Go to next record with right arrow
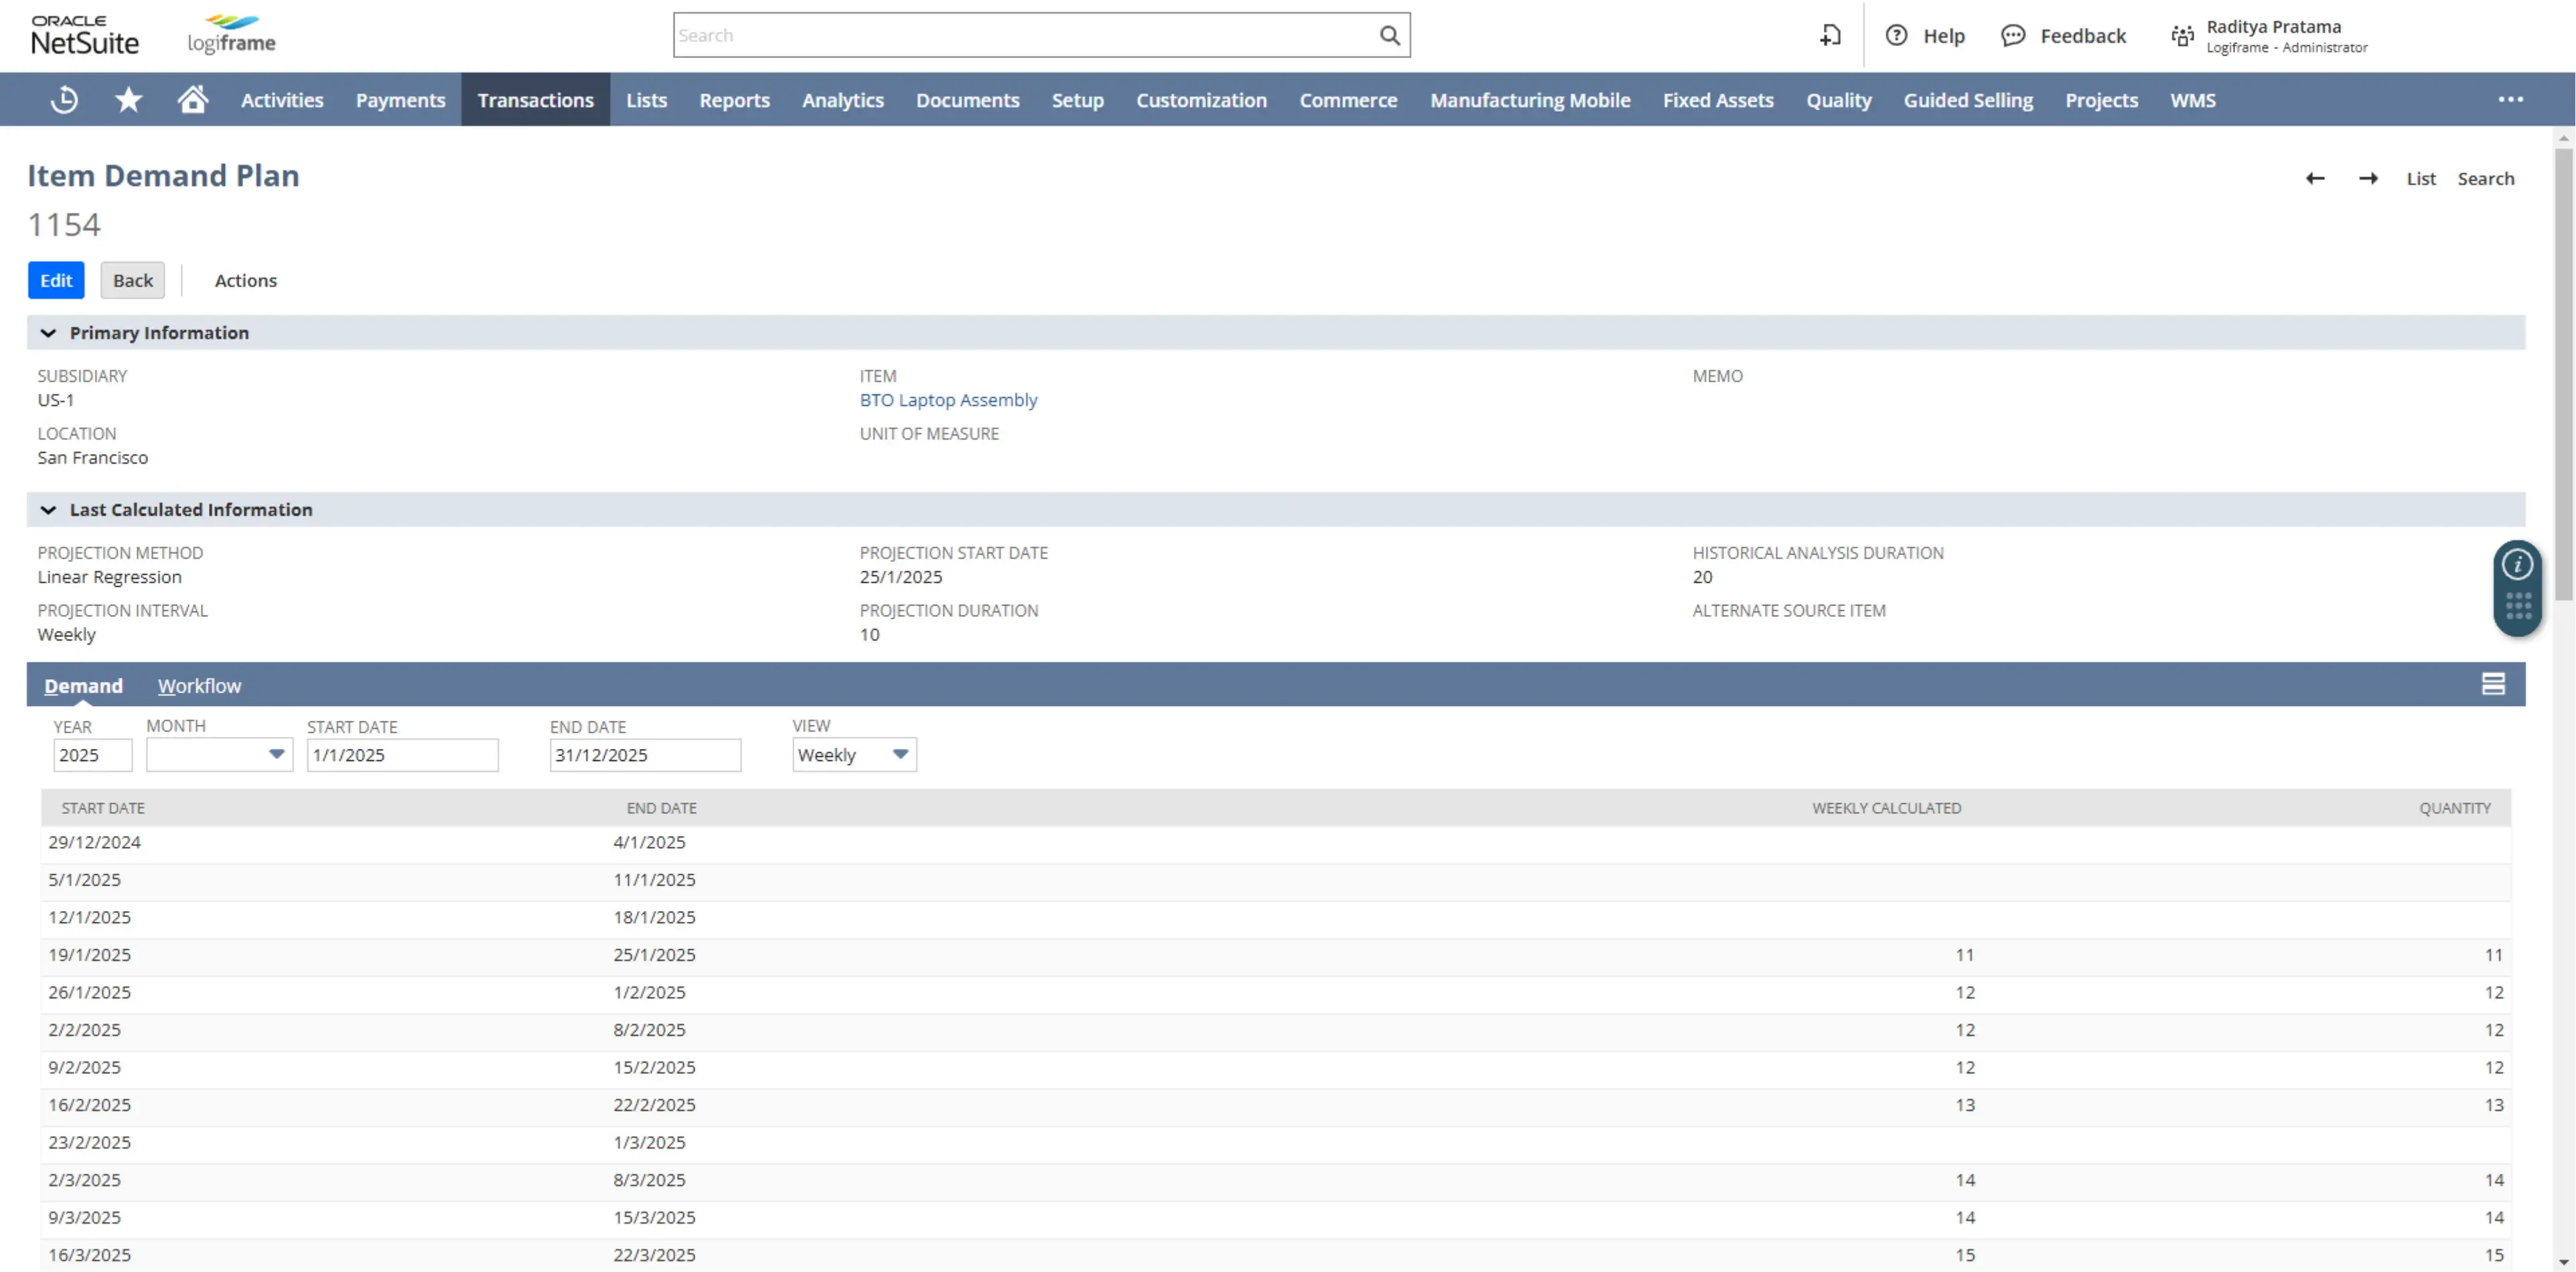Image resolution: width=2576 pixels, height=1272 pixels. [2369, 178]
